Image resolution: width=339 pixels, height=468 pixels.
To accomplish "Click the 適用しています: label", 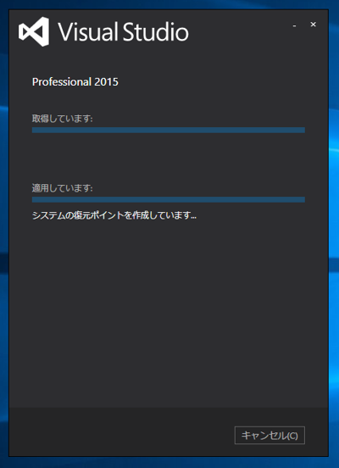I will point(63,188).
